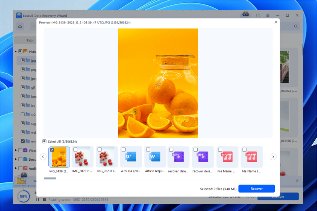Click the filmstrip horizontal scrollbar thumb

[50, 179]
